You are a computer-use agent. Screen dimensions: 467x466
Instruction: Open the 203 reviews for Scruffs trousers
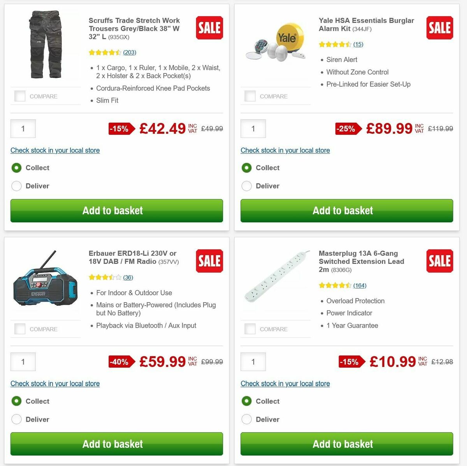130,52
